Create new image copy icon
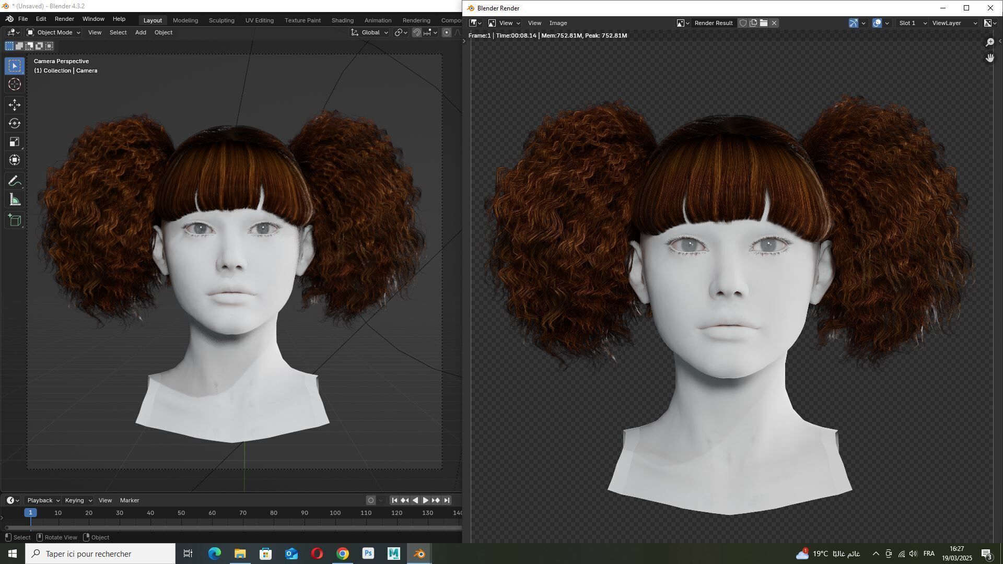 pos(753,23)
